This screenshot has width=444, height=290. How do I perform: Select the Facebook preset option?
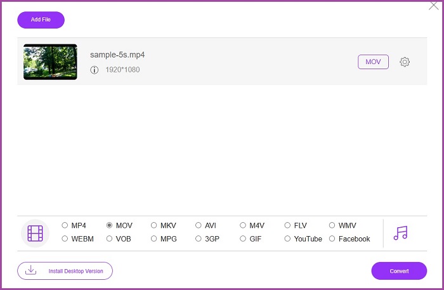coord(332,239)
